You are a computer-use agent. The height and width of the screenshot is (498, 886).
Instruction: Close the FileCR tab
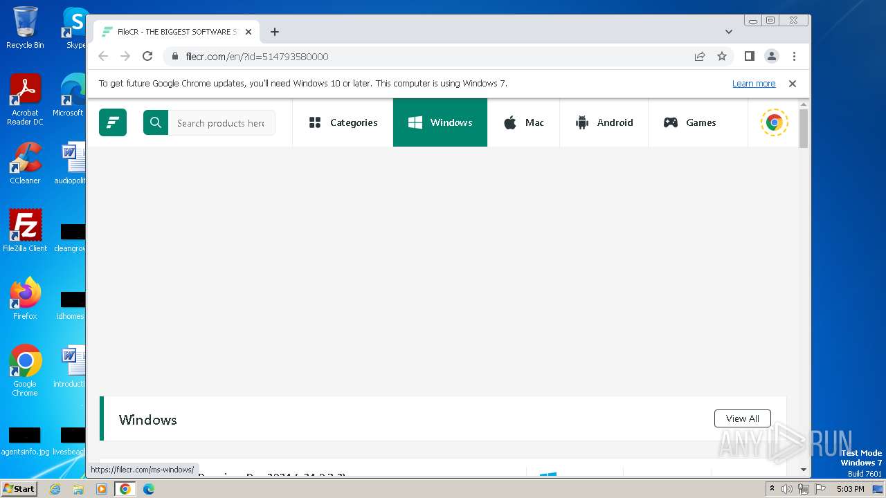click(248, 32)
